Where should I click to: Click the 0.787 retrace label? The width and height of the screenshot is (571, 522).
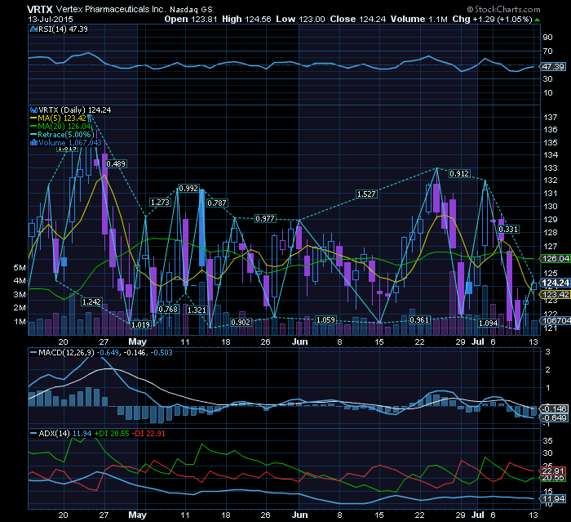[x=217, y=203]
